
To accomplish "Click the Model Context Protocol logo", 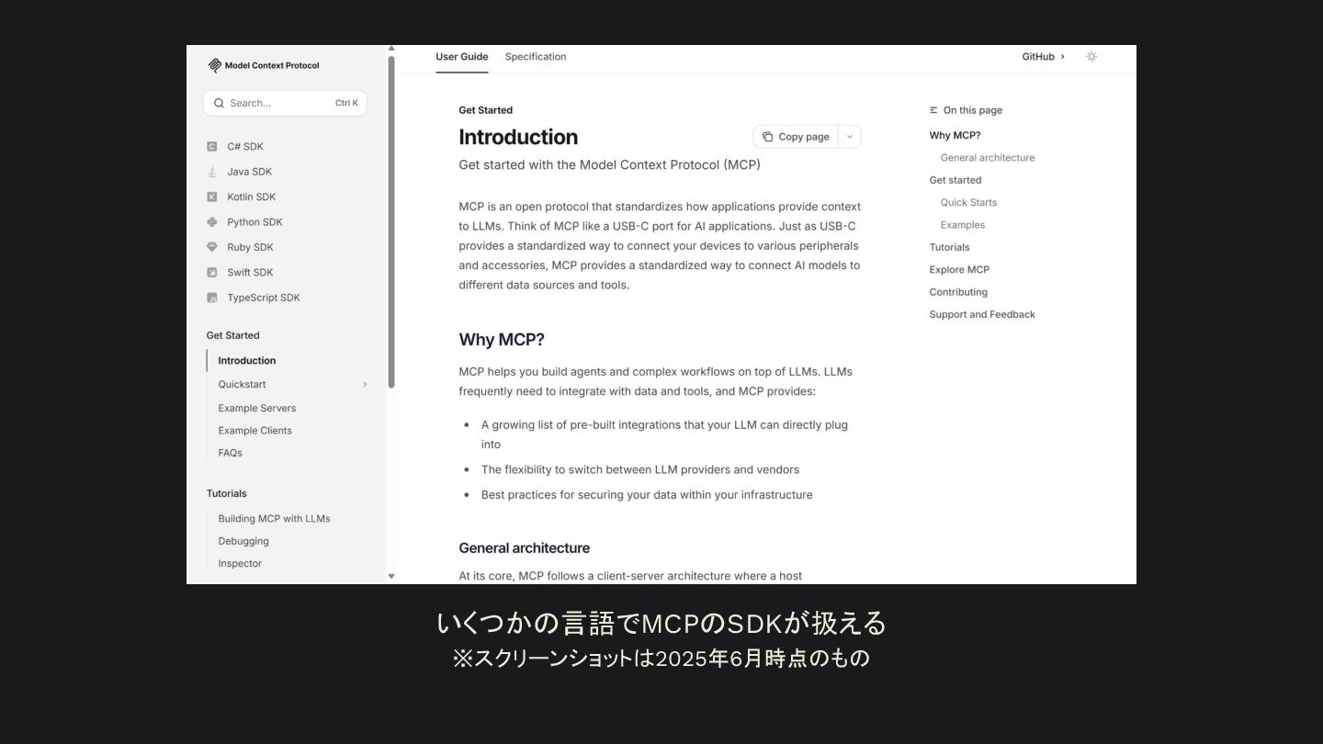I will click(264, 65).
